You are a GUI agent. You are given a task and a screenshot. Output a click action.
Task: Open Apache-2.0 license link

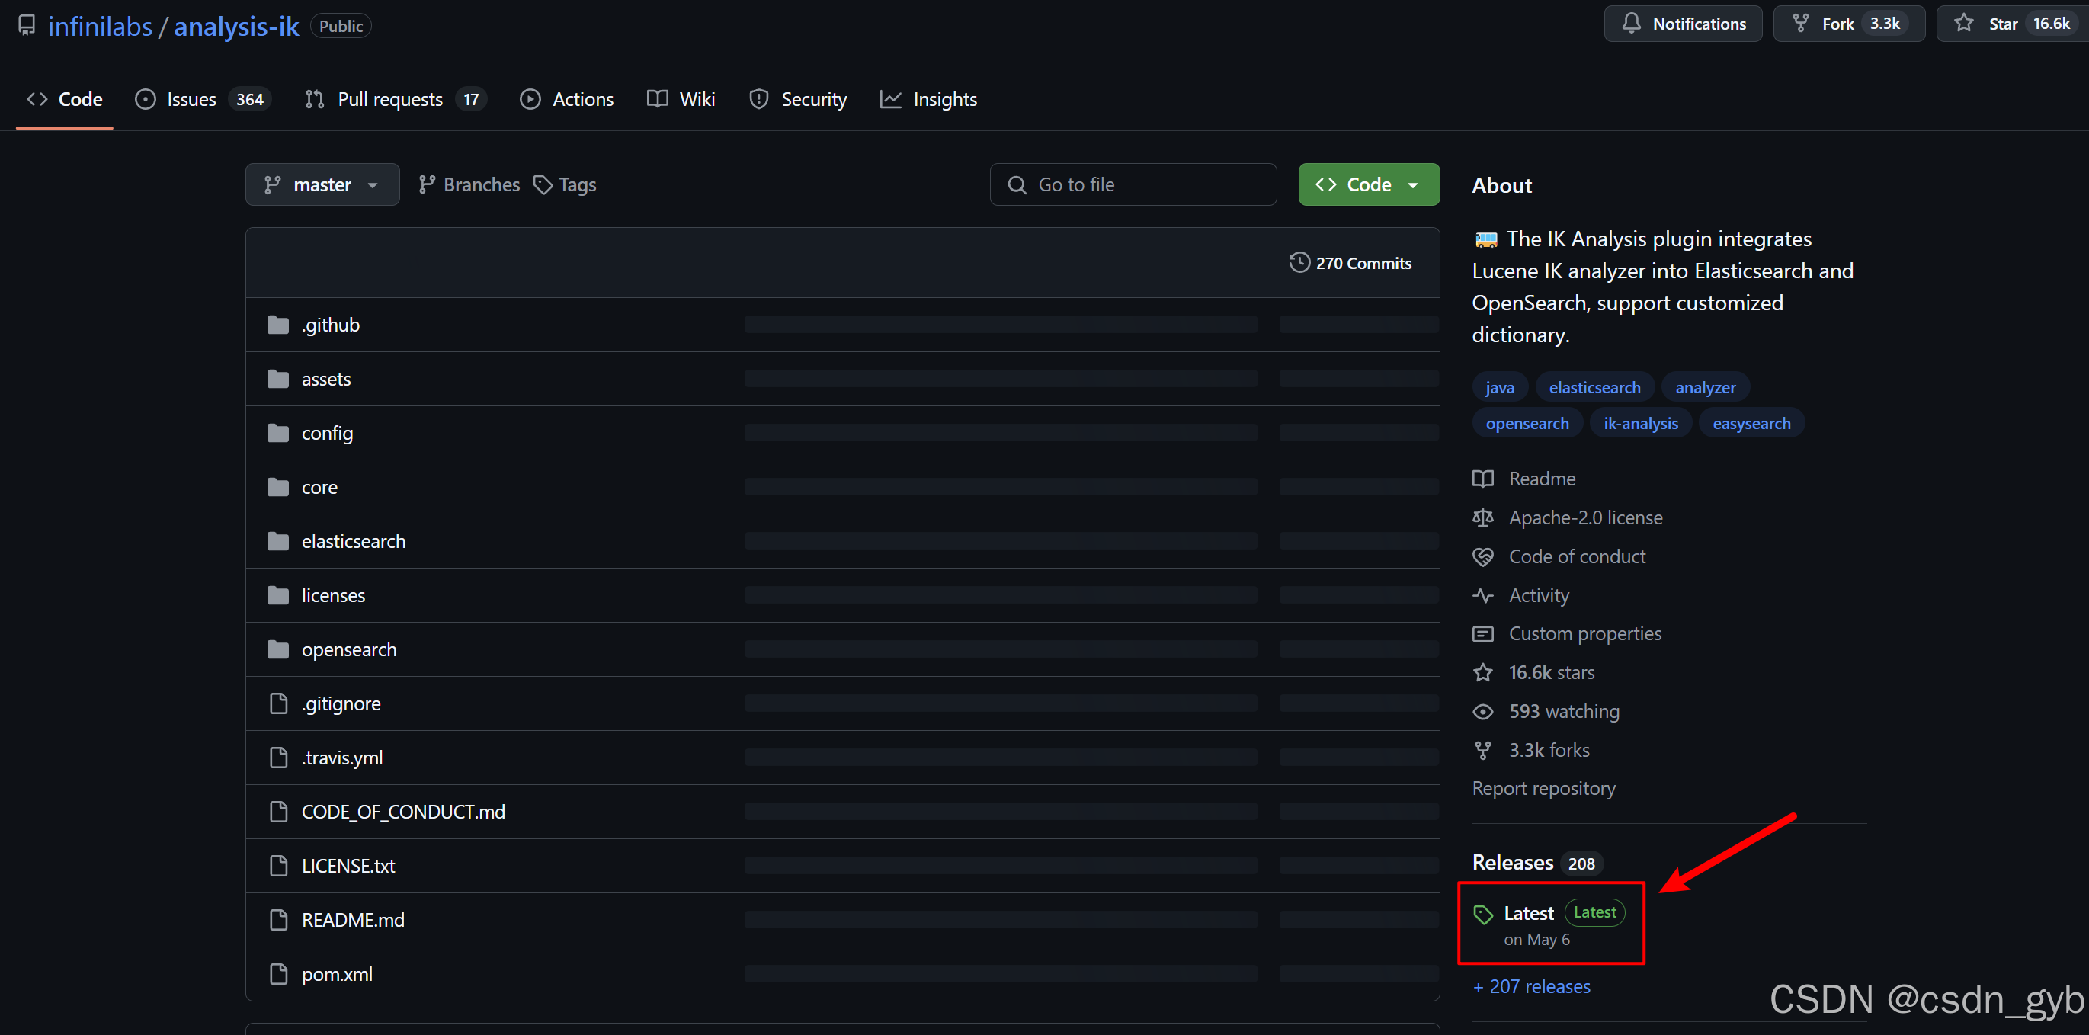pyautogui.click(x=1584, y=517)
